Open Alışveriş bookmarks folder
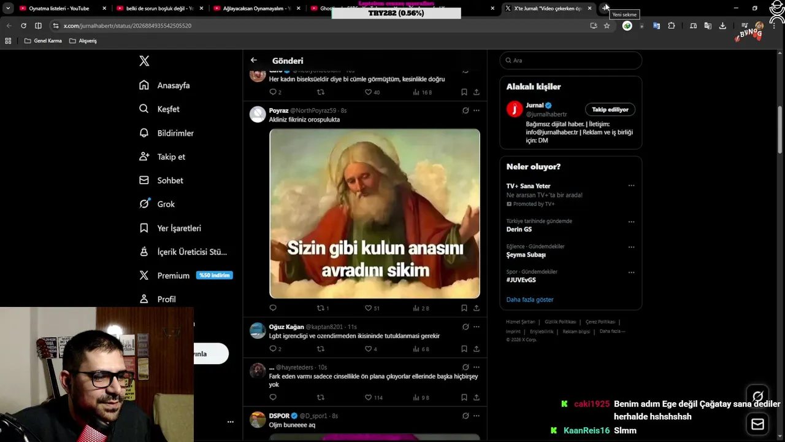Screen dimensions: 785x442 tap(83, 41)
